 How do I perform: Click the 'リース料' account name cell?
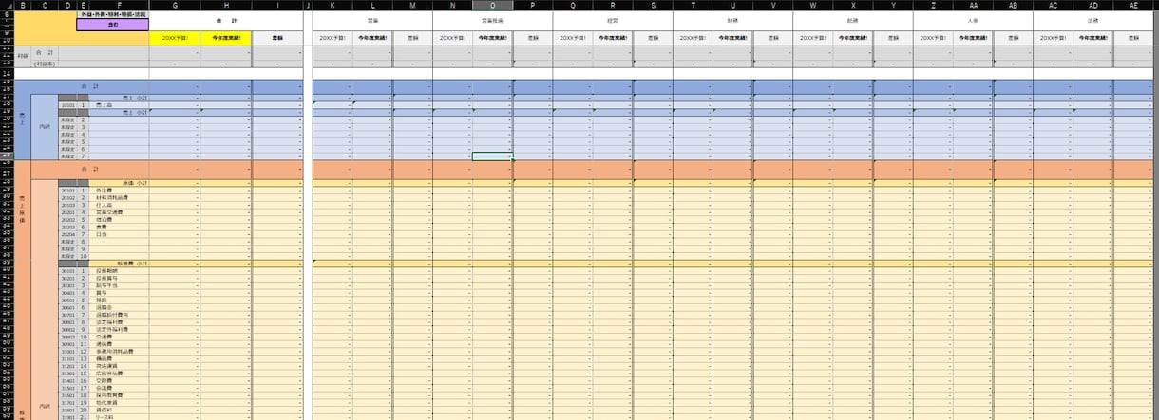pos(119,417)
